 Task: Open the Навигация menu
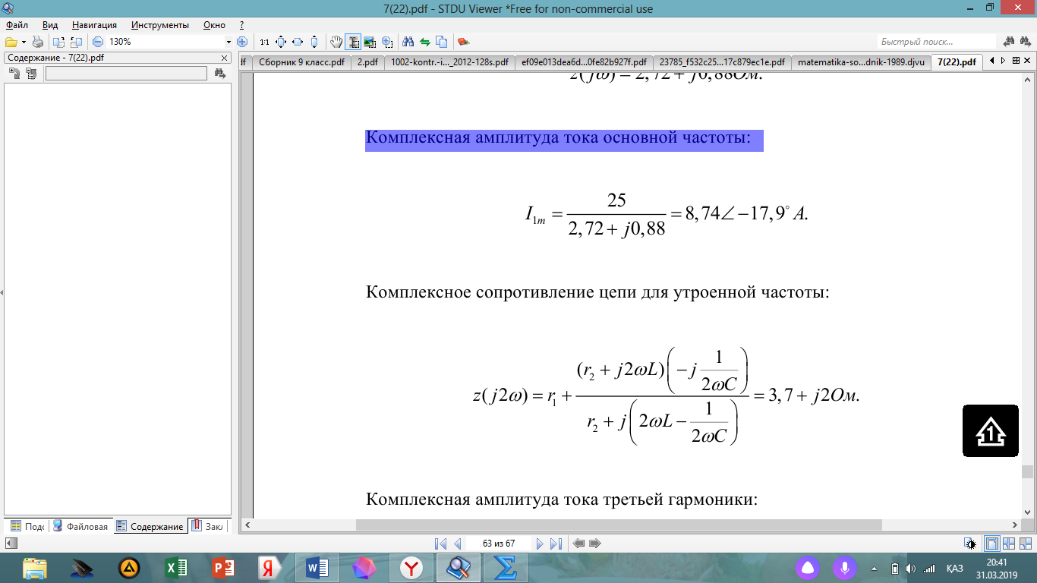click(94, 25)
